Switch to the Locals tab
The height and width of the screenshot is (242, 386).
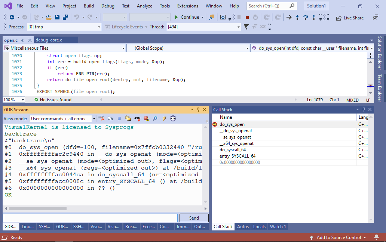259,227
